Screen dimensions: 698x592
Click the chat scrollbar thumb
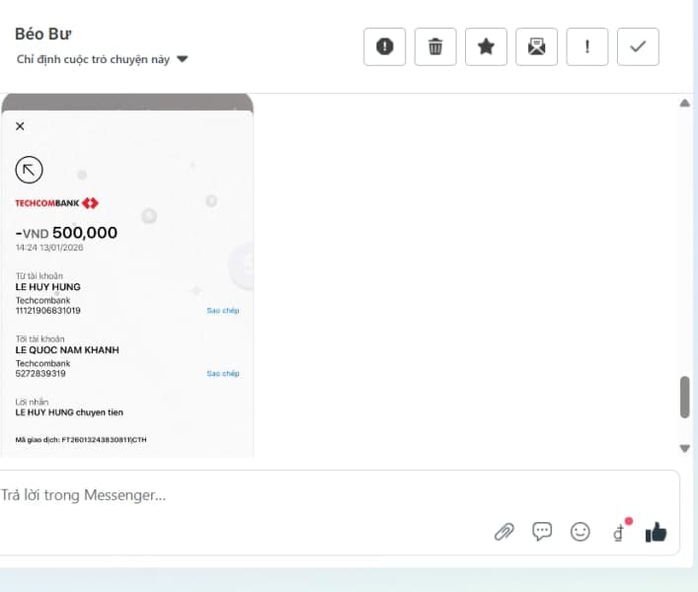point(685,398)
